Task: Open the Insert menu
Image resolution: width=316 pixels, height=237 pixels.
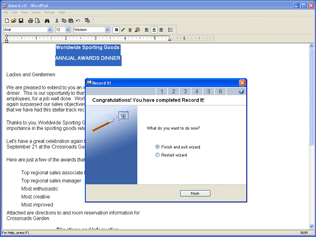Action: point(36,12)
